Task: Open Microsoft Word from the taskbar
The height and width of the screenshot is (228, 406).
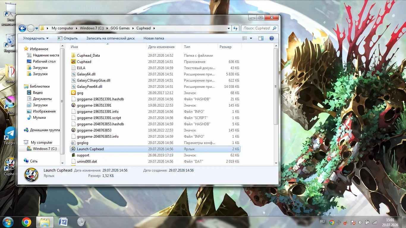Action: click(x=63, y=222)
